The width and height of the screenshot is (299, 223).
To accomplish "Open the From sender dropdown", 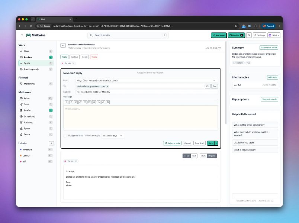I will [147, 80].
